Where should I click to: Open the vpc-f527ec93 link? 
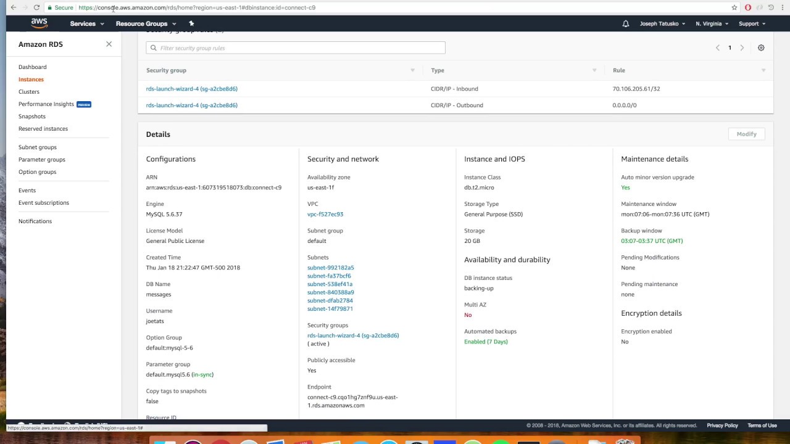(325, 214)
